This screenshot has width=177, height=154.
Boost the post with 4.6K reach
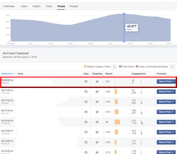[x=166, y=102]
